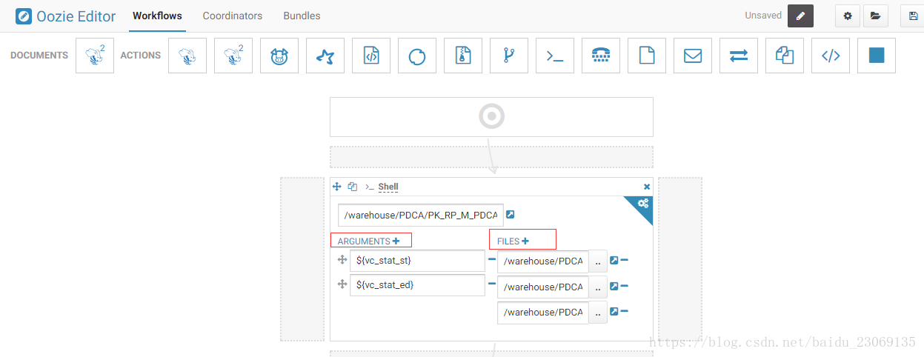Click the DOCUMENTS section label

[39, 56]
